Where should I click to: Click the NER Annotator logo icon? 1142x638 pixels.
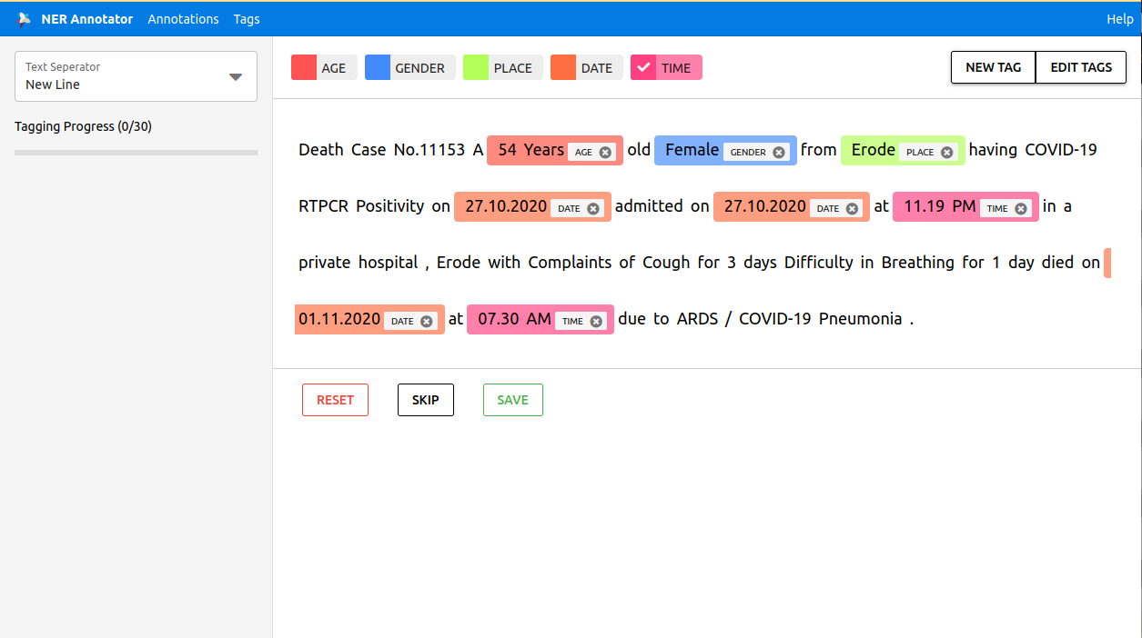click(22, 18)
